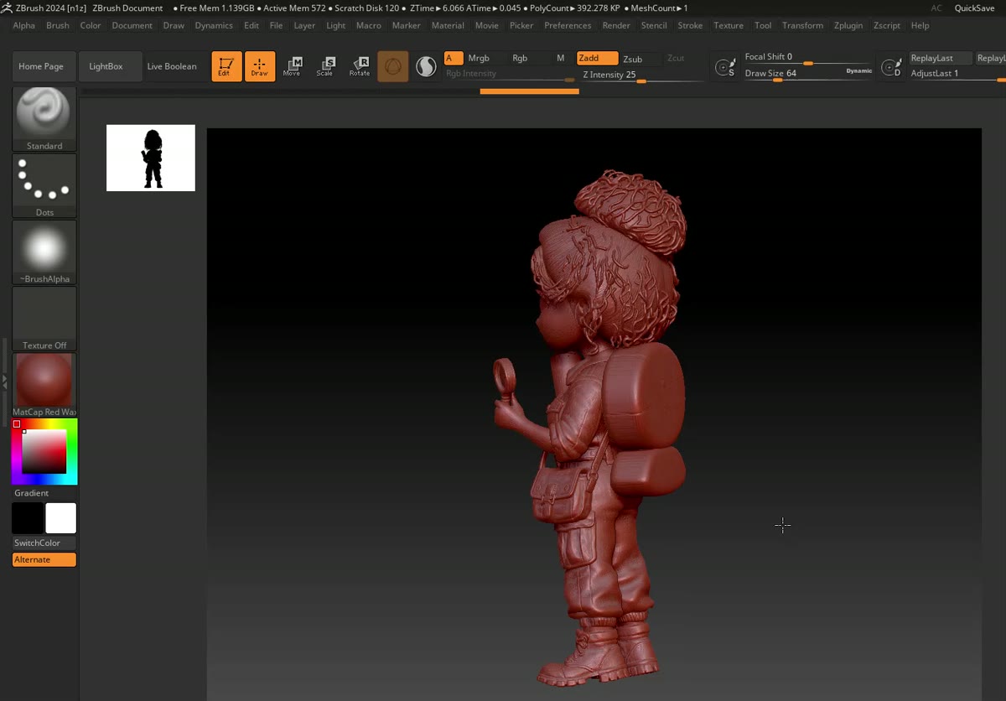Open the Tool menu

[763, 25]
